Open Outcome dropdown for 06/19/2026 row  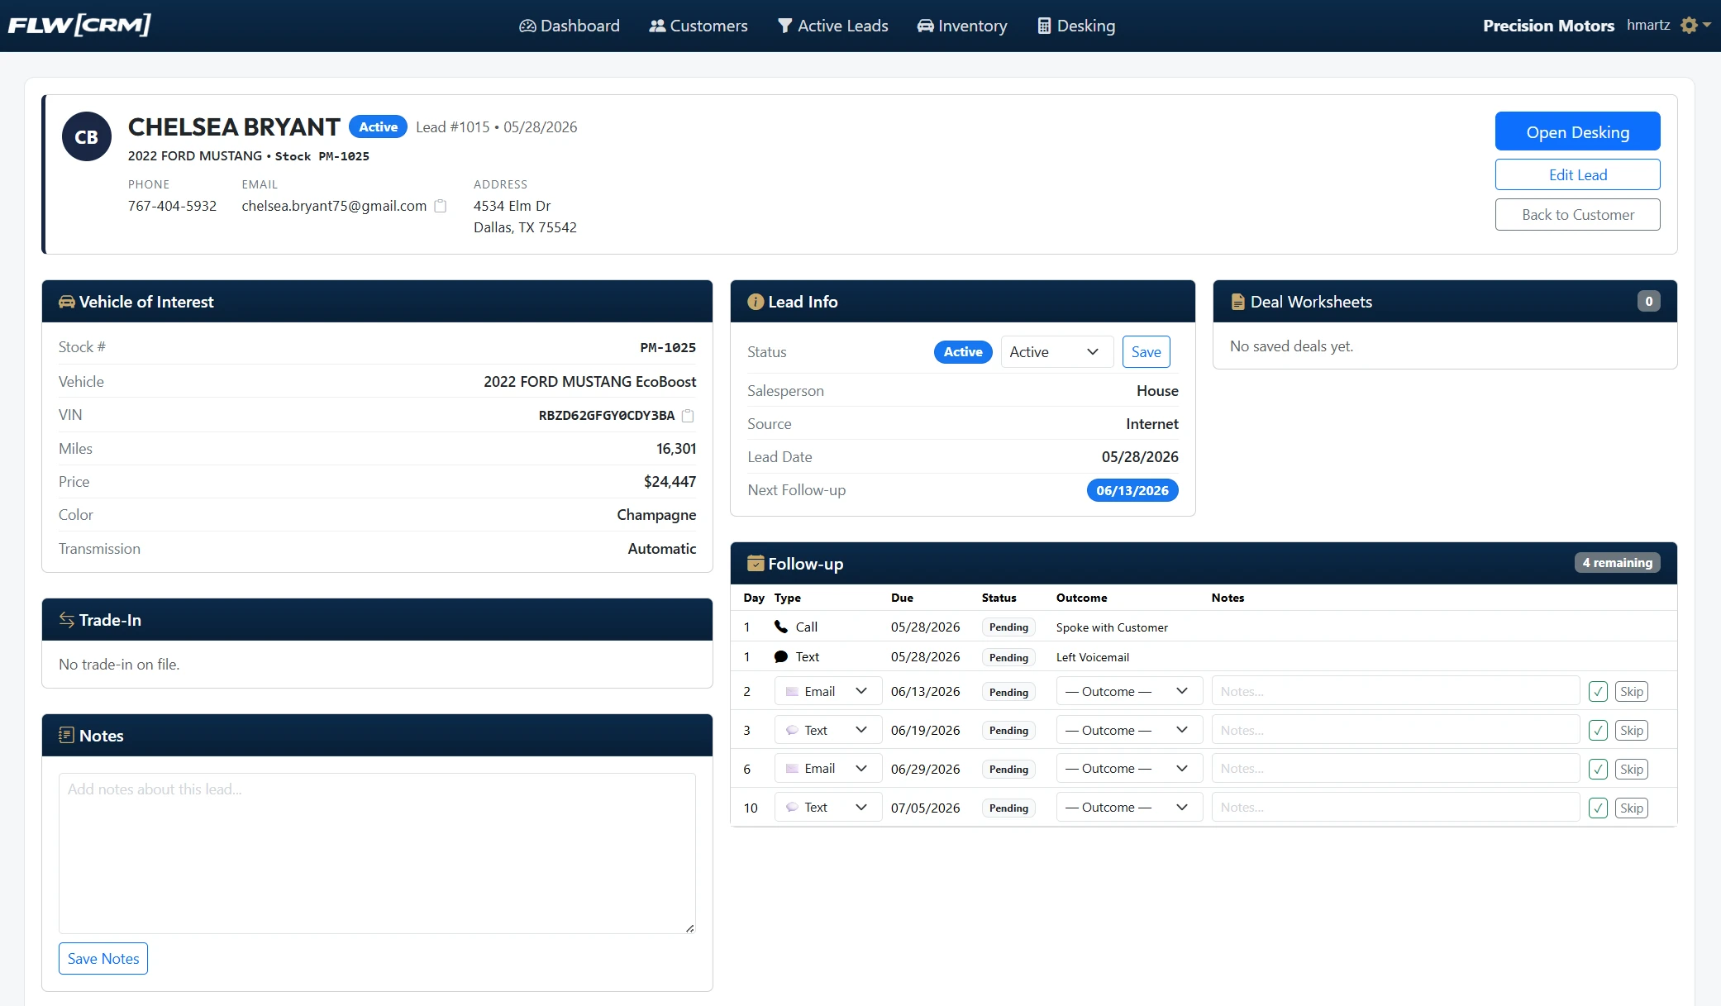click(1129, 730)
